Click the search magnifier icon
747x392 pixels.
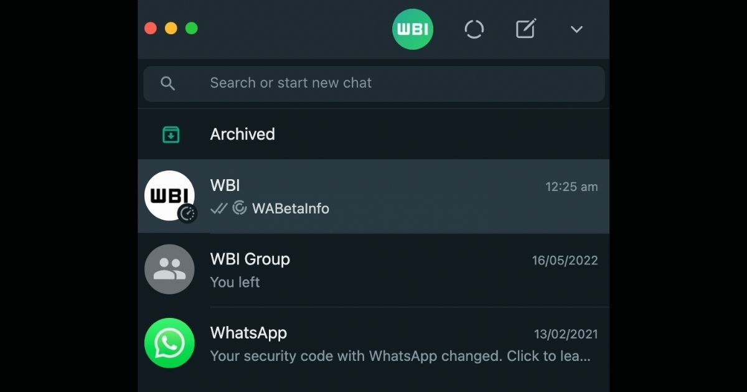point(167,83)
